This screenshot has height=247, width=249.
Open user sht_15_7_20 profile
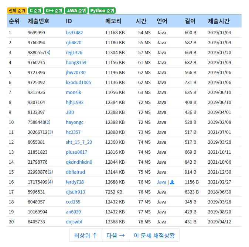[79, 142]
